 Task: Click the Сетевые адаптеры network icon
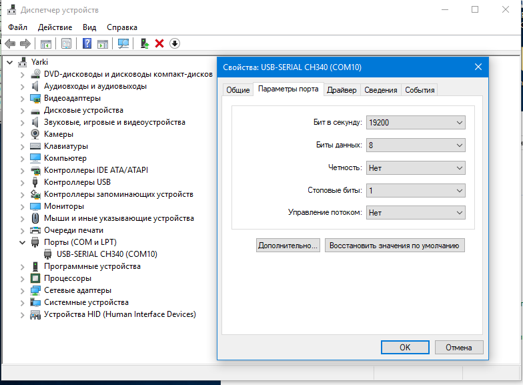click(35, 290)
